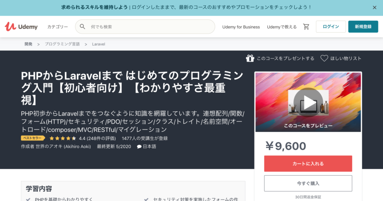Play the course preview video

pyautogui.click(x=308, y=103)
